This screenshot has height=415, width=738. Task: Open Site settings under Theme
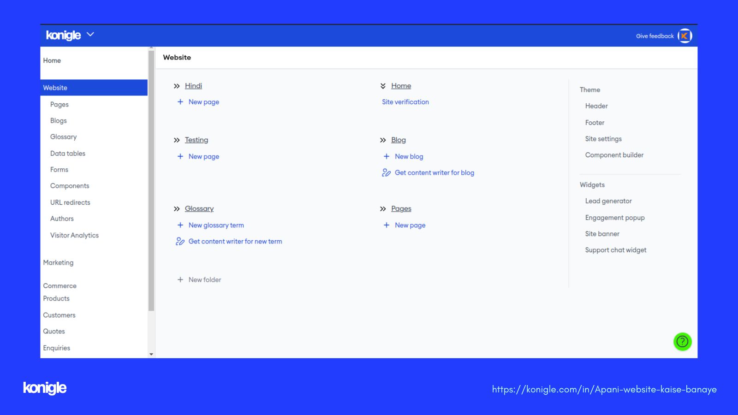pos(603,138)
